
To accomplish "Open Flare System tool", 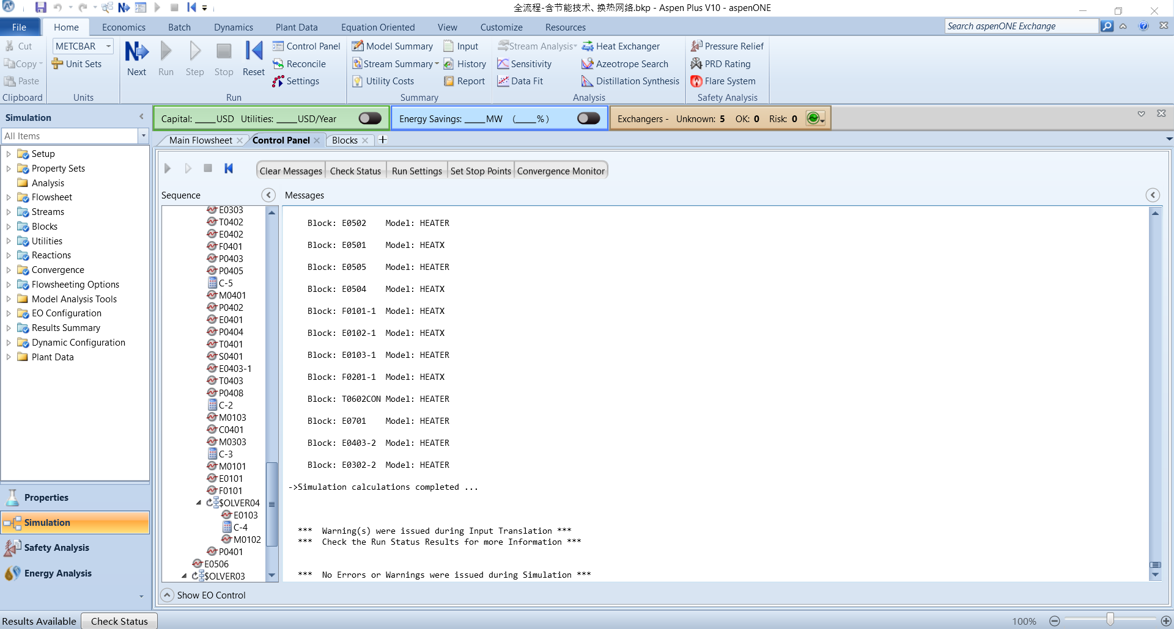I will click(723, 81).
